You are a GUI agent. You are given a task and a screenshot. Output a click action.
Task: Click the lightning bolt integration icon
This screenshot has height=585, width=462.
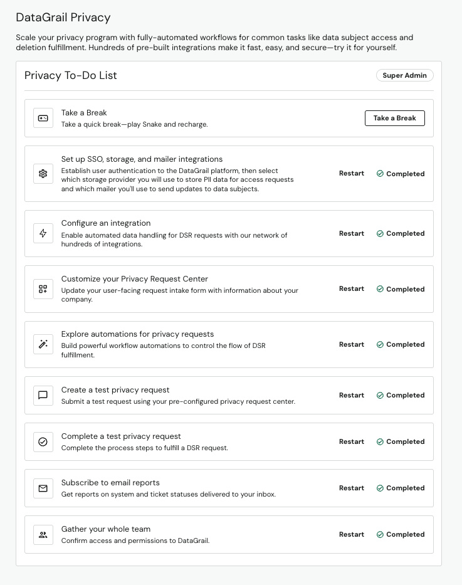[43, 233]
